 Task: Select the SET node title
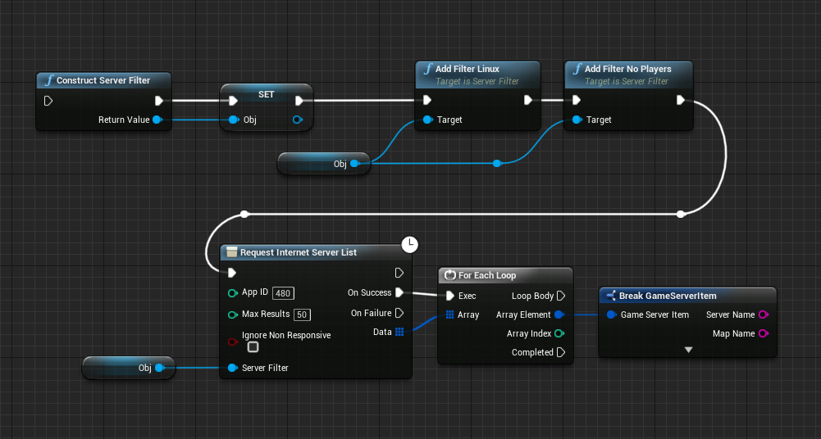tap(267, 94)
